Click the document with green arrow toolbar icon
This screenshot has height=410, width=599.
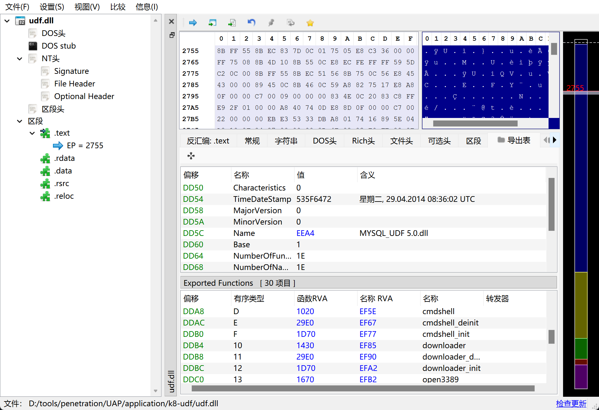point(232,23)
